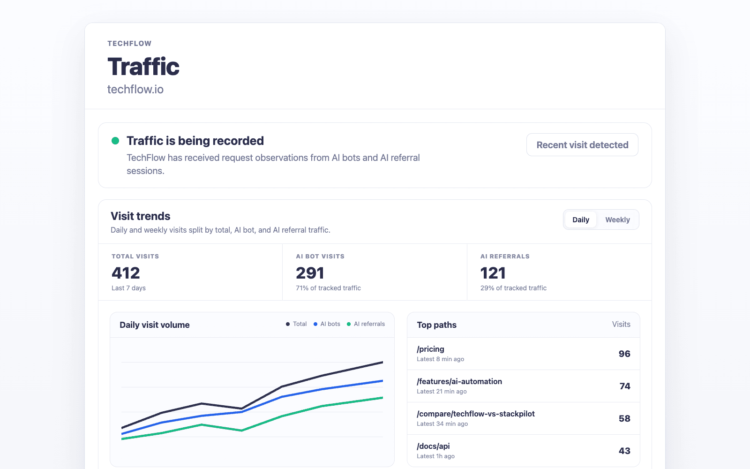Screen dimensions: 750x469
Task: Click the TECHFLOW label above the title
Action: coord(129,44)
